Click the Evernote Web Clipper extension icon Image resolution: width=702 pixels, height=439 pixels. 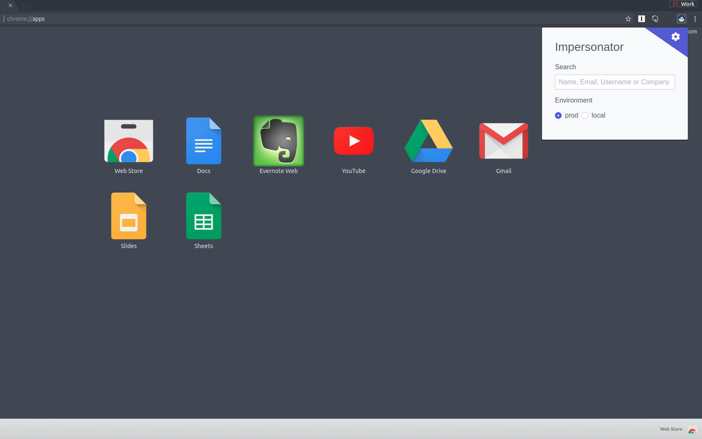[655, 18]
